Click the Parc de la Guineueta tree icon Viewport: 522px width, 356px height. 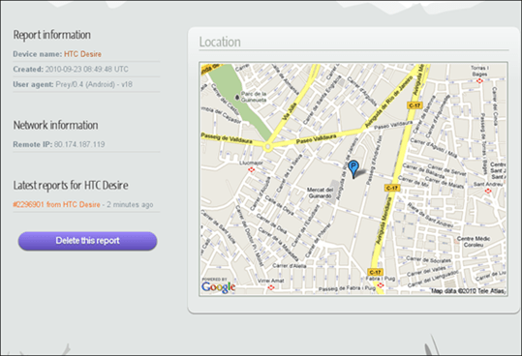[x=237, y=97]
